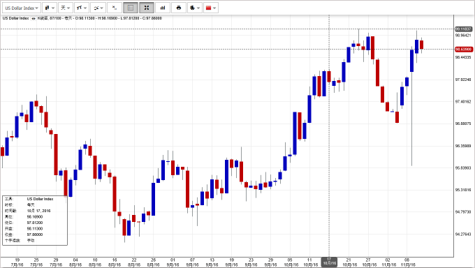Toggle the crosshair cursor button

(x=147, y=8)
